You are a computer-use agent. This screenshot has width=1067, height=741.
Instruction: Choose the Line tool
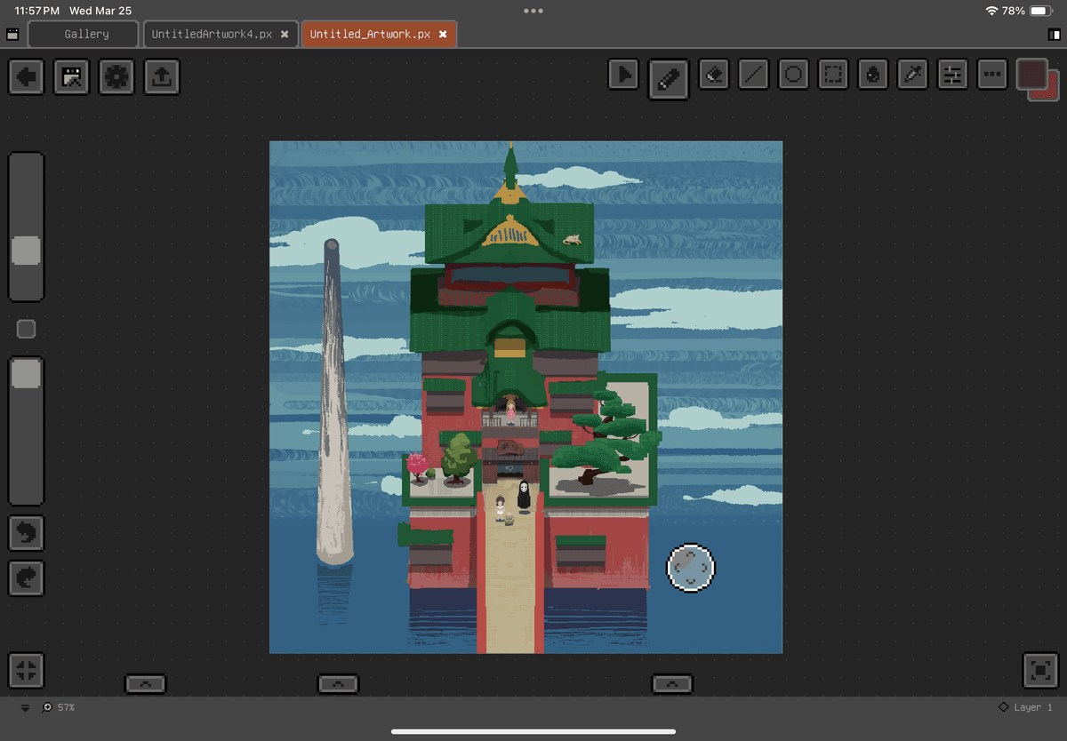[x=754, y=76]
